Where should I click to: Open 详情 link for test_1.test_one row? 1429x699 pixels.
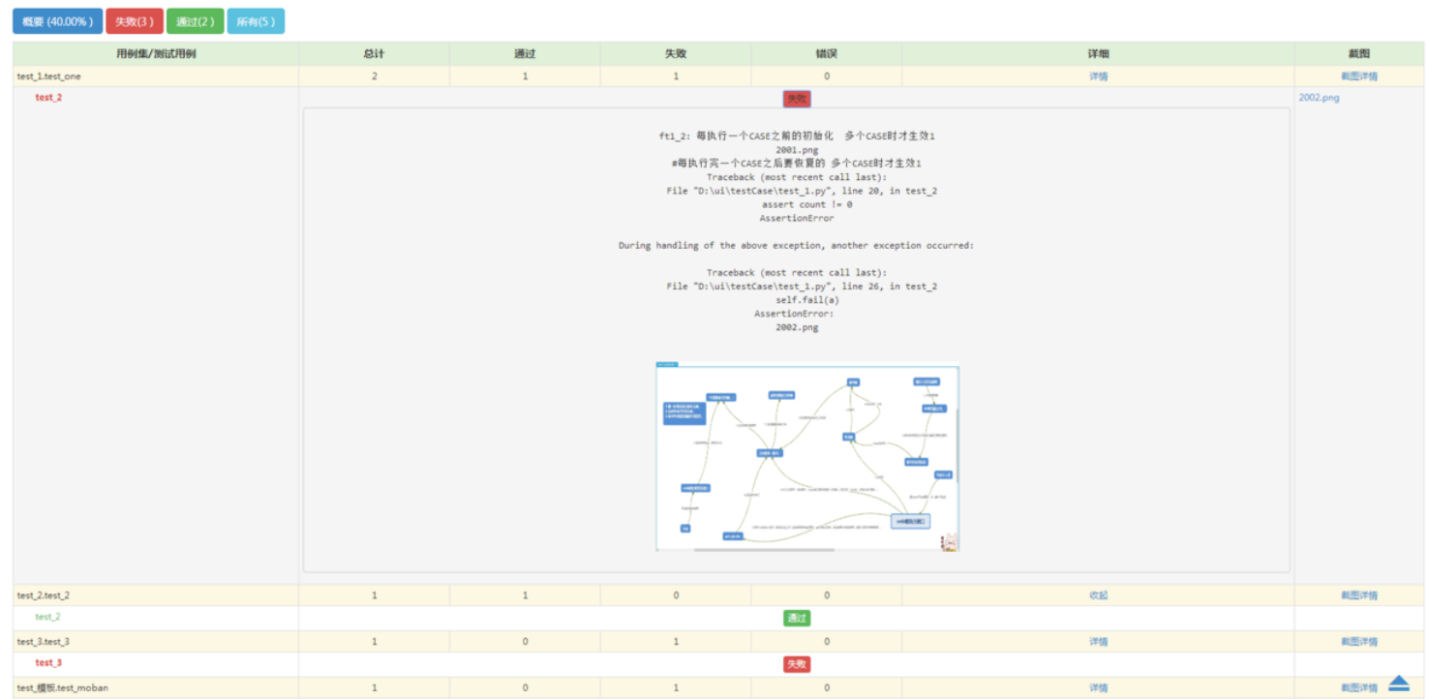click(x=1098, y=76)
